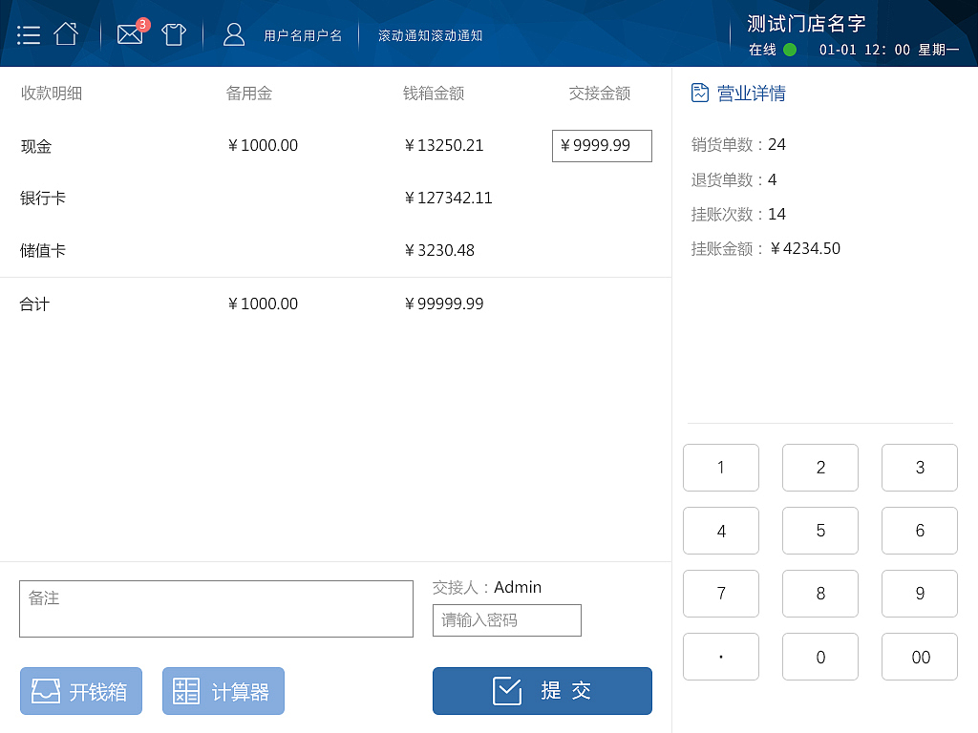Click the clothing merchandise icon
978x733 pixels.
click(x=174, y=33)
